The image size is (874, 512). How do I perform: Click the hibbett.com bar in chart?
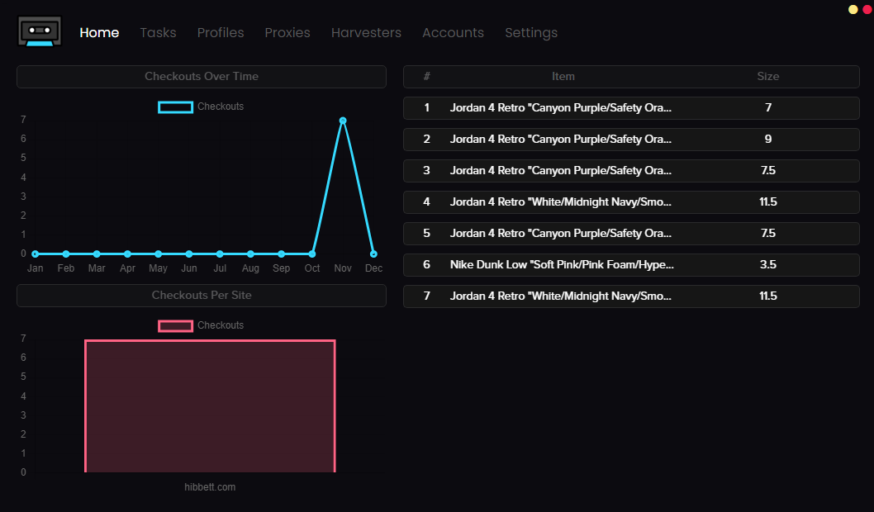[210, 406]
